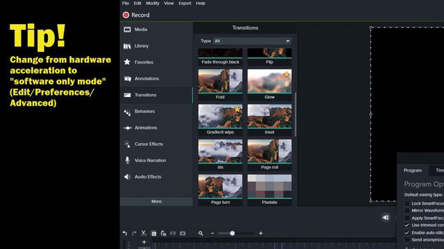This screenshot has width=444, height=249.
Task: Click the Split icon in timeline toolbar
Action: pyautogui.click(x=173, y=233)
